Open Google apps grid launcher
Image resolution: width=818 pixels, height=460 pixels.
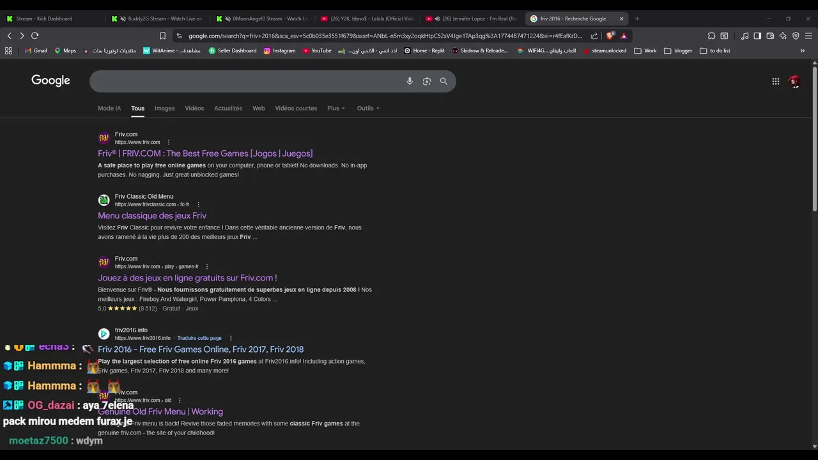click(x=775, y=81)
